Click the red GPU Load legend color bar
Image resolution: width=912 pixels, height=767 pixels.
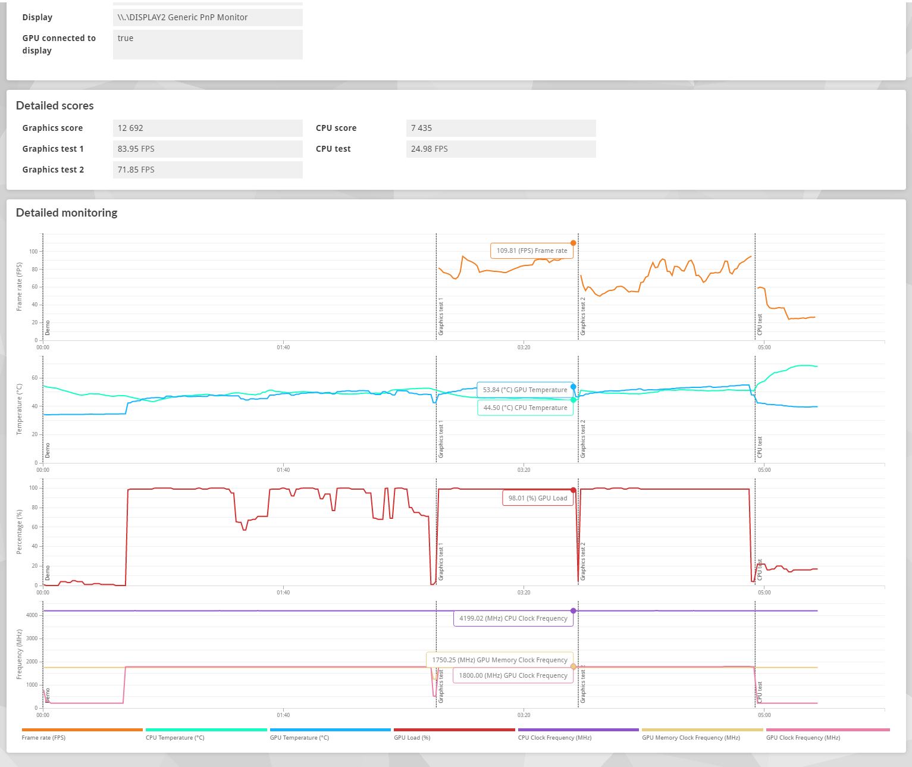click(x=454, y=730)
